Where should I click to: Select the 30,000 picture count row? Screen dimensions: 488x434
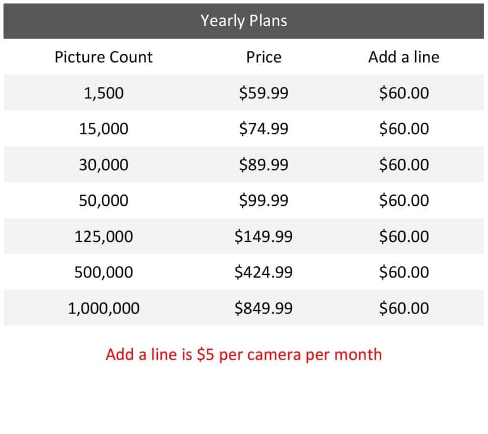[x=103, y=165]
